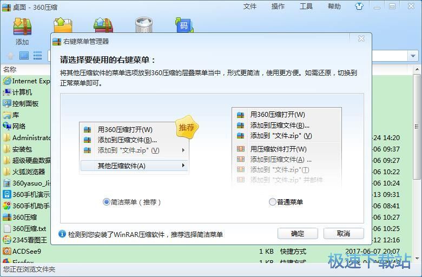
Task: Click the ACDSee9 icon
Action: click(x=7, y=251)
